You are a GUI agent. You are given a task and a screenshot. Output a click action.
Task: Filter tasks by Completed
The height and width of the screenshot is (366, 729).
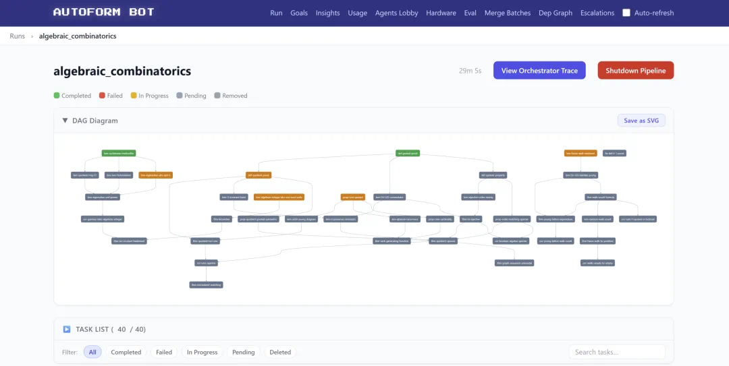click(x=126, y=352)
